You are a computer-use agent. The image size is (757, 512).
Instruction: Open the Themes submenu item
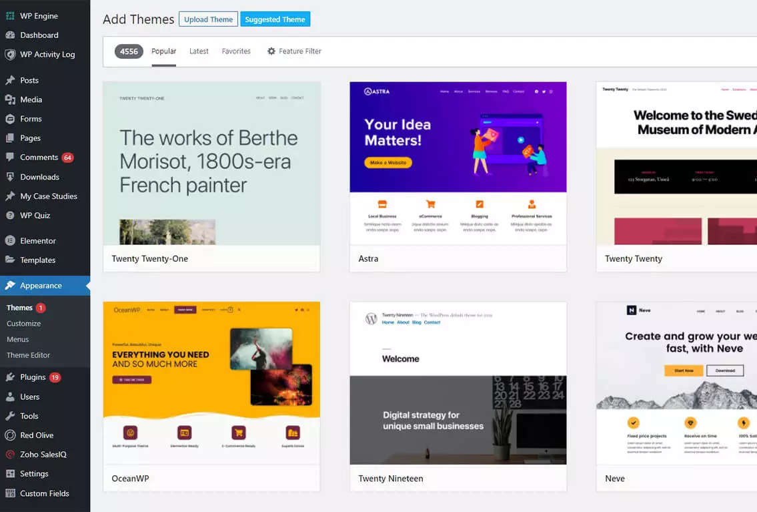pos(20,308)
